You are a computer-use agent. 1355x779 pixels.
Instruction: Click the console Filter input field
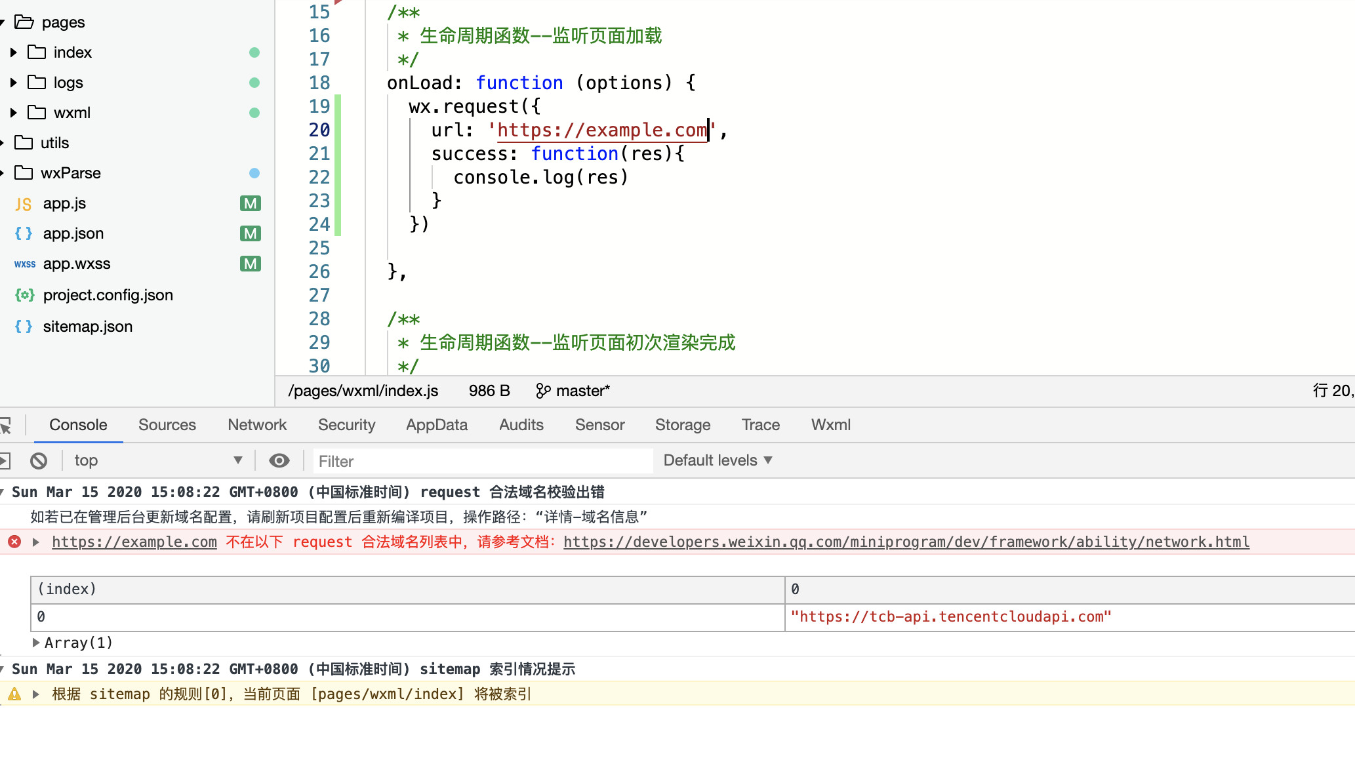point(483,461)
